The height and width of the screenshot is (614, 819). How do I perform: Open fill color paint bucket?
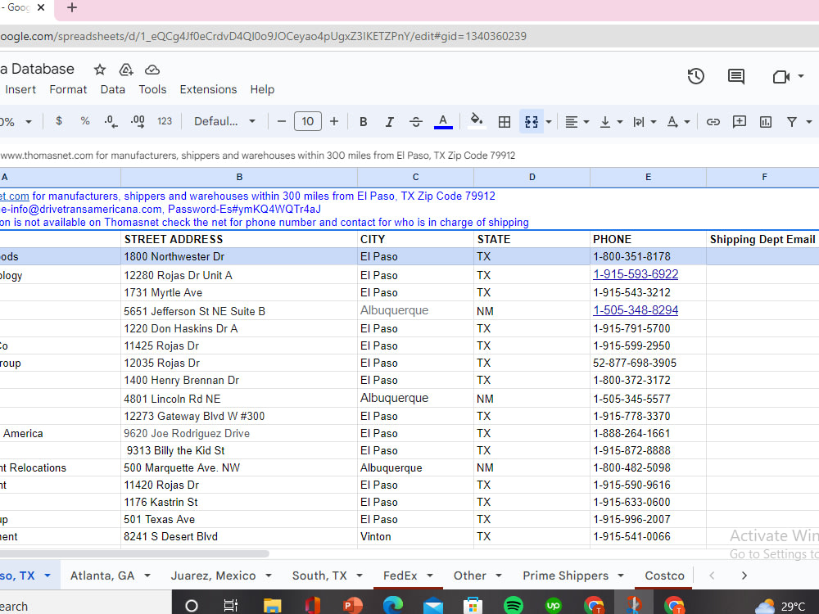click(x=477, y=120)
